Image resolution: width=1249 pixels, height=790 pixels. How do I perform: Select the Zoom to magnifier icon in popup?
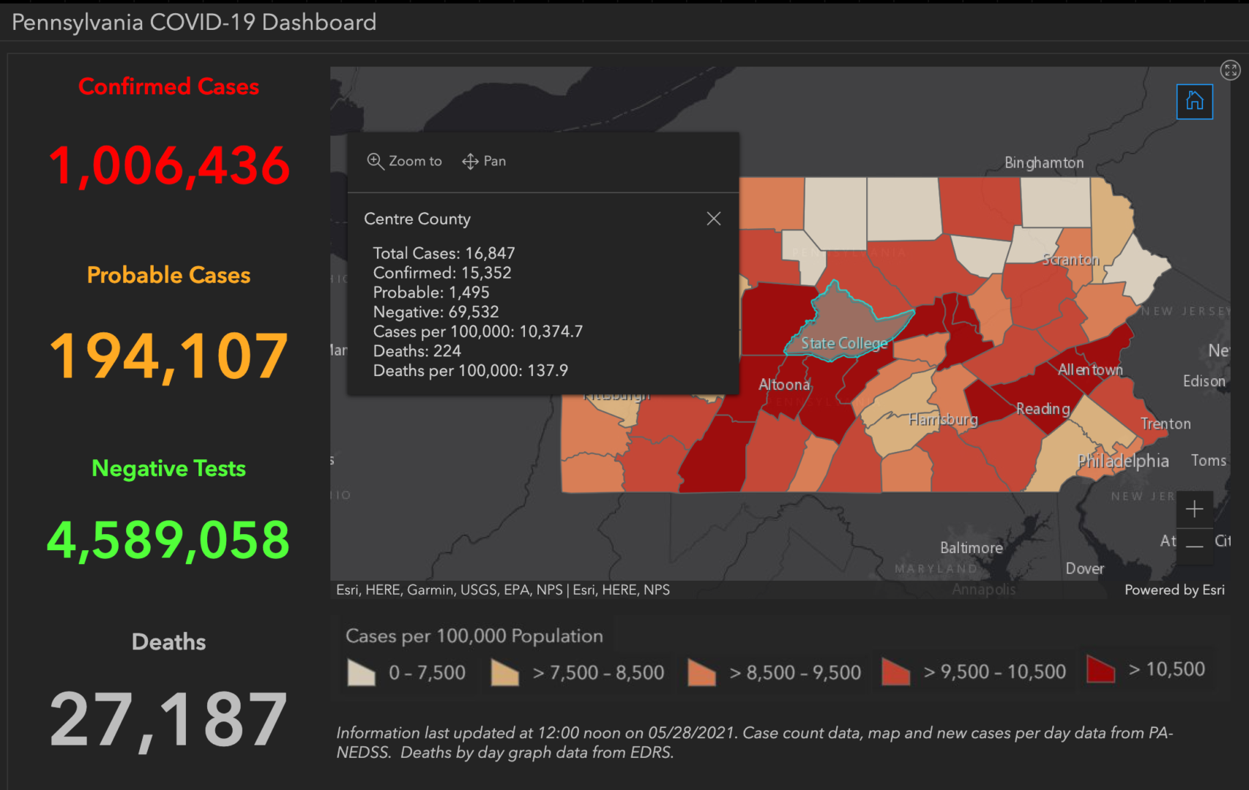pos(376,160)
